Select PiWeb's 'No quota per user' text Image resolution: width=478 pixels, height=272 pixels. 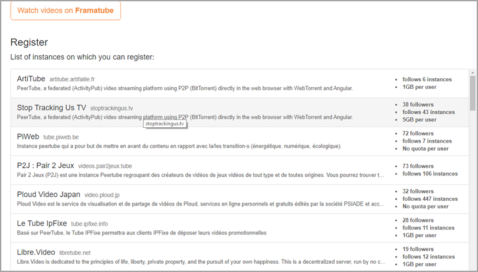[x=425, y=149]
